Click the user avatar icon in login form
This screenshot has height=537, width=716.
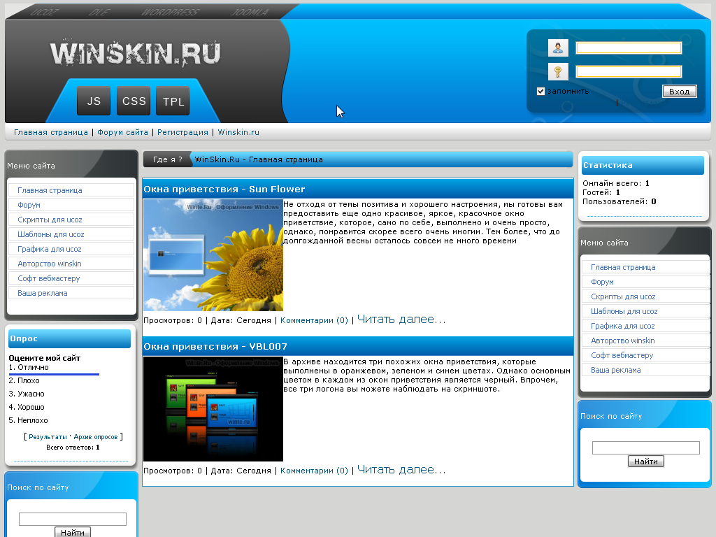click(x=558, y=48)
